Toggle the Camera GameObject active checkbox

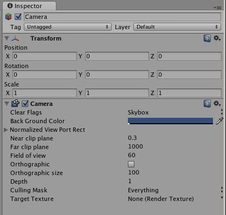point(18,17)
